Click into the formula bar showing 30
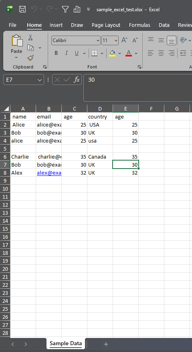The image size is (192, 352). tap(137, 88)
